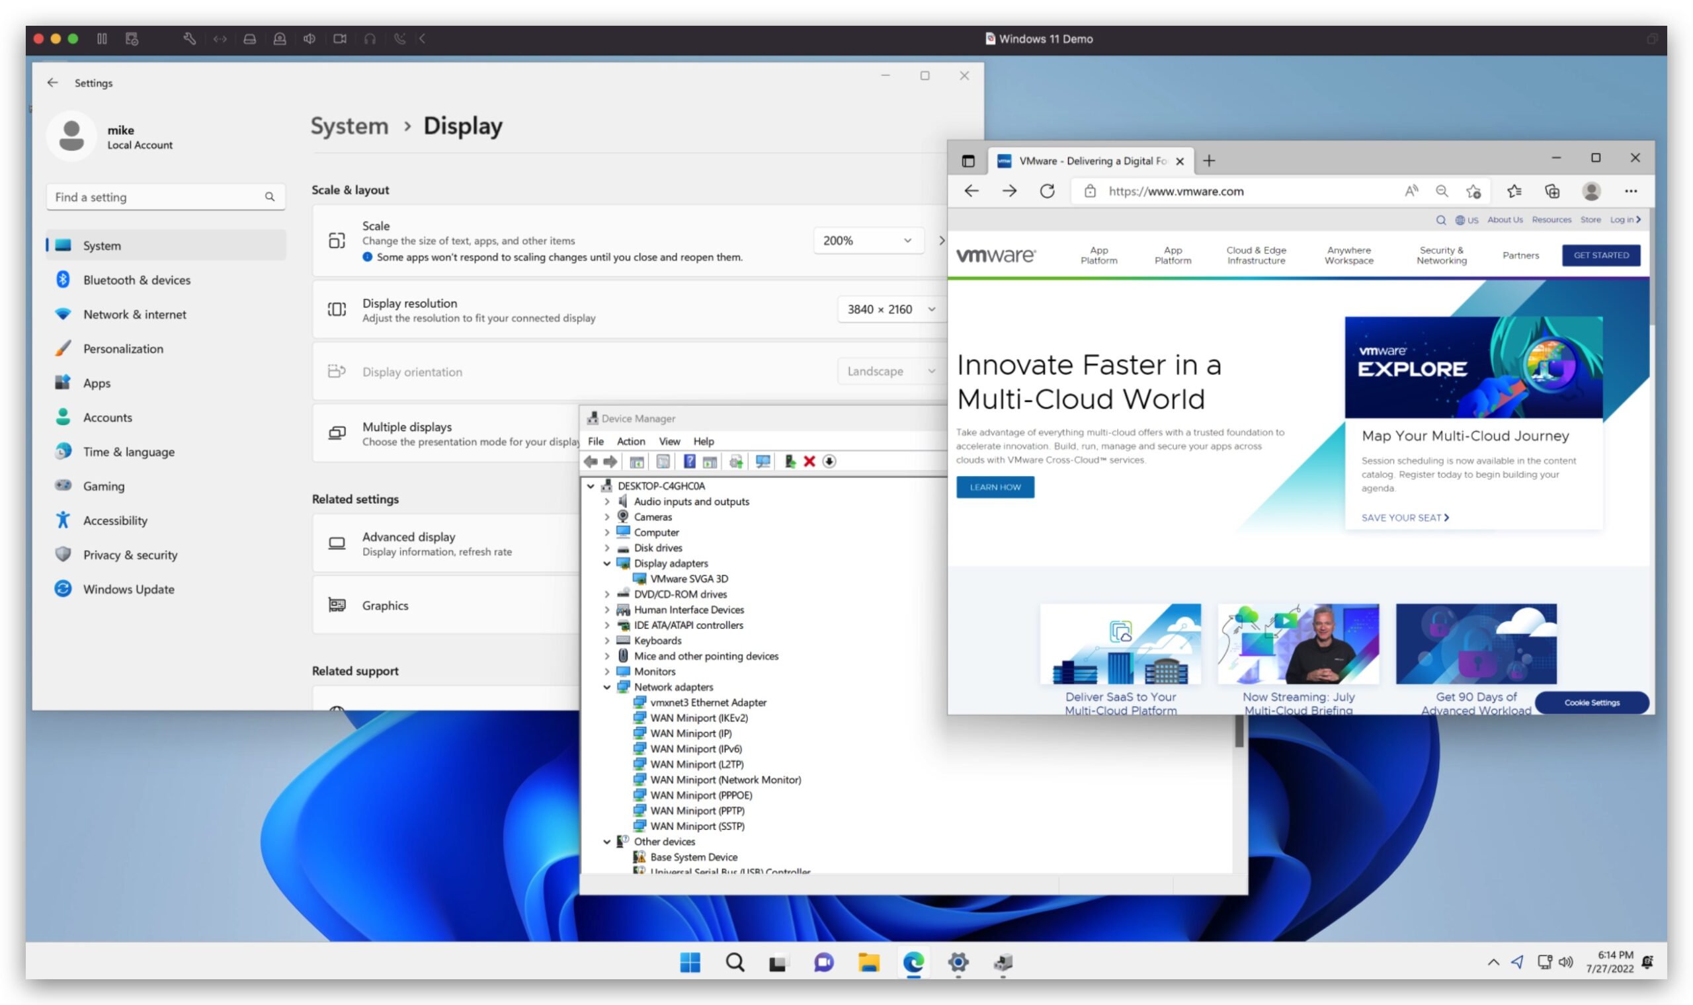The height and width of the screenshot is (1005, 1693).
Task: Click the Device Manager Back arrow toolbar icon
Action: pos(591,462)
